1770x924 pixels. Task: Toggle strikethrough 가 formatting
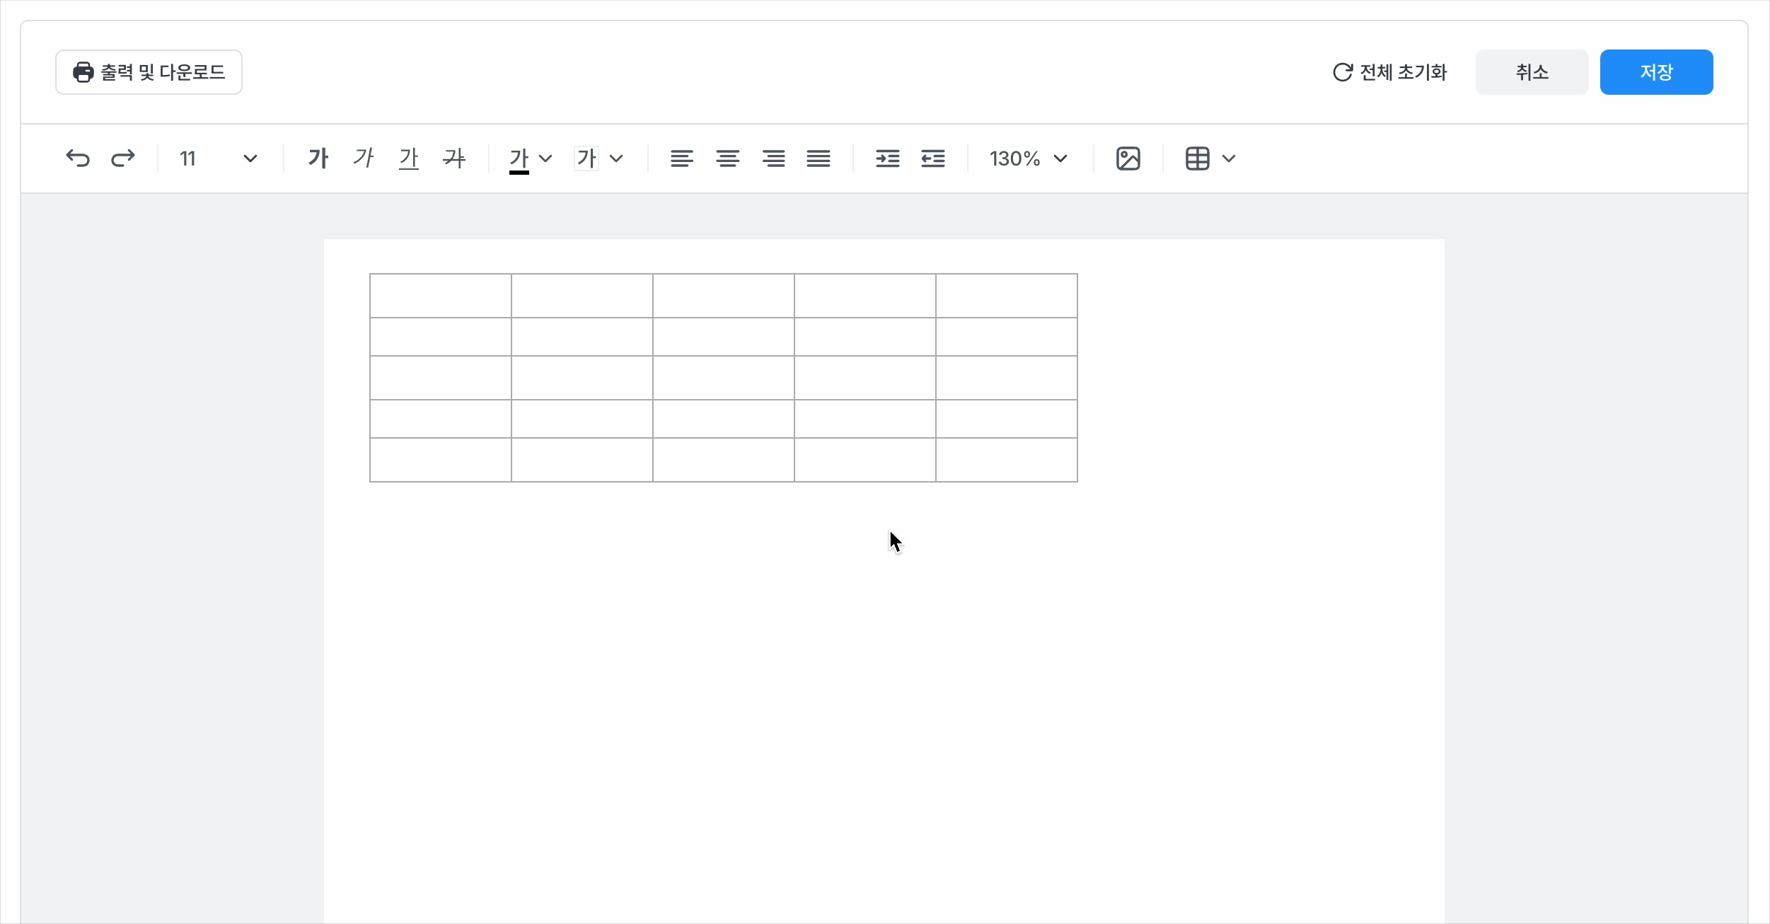coord(454,158)
